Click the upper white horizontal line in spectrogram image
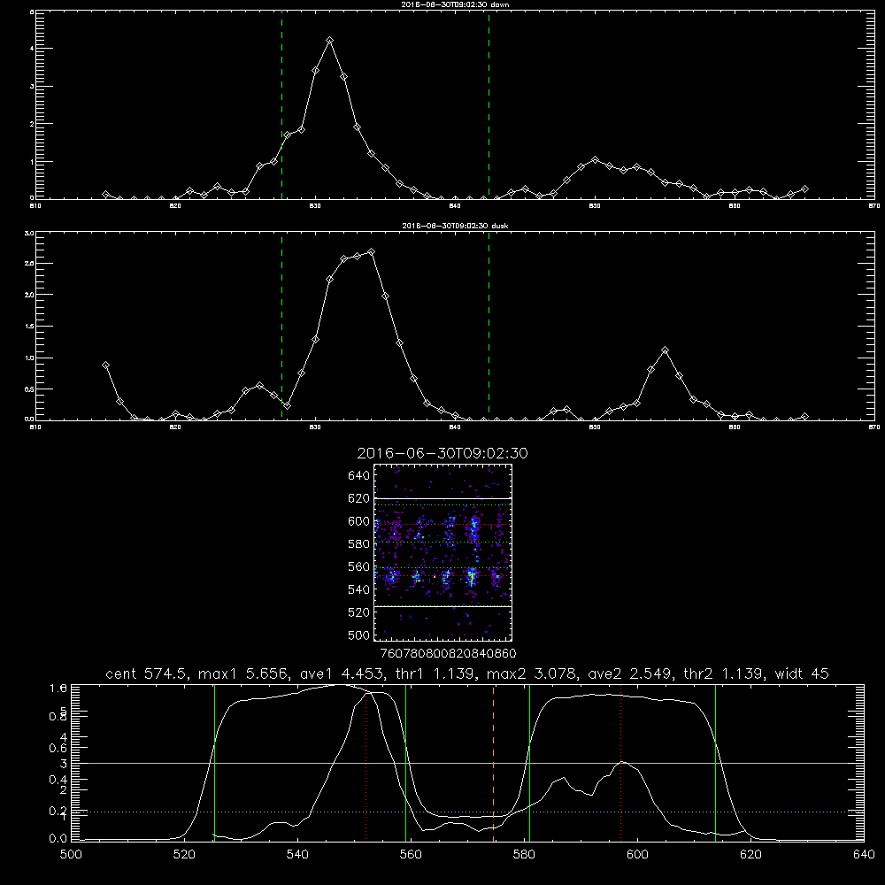The width and height of the screenshot is (885, 885). coord(442,498)
